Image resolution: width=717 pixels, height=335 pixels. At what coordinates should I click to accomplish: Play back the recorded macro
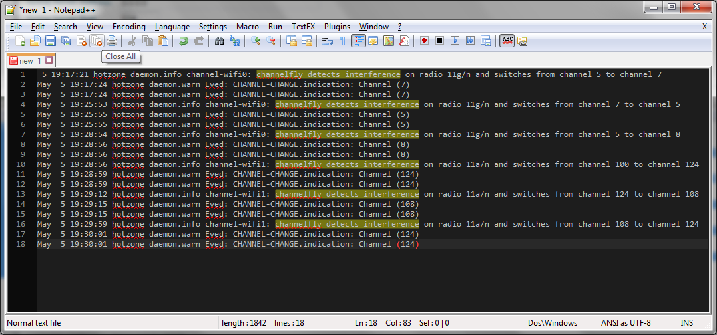(x=455, y=41)
